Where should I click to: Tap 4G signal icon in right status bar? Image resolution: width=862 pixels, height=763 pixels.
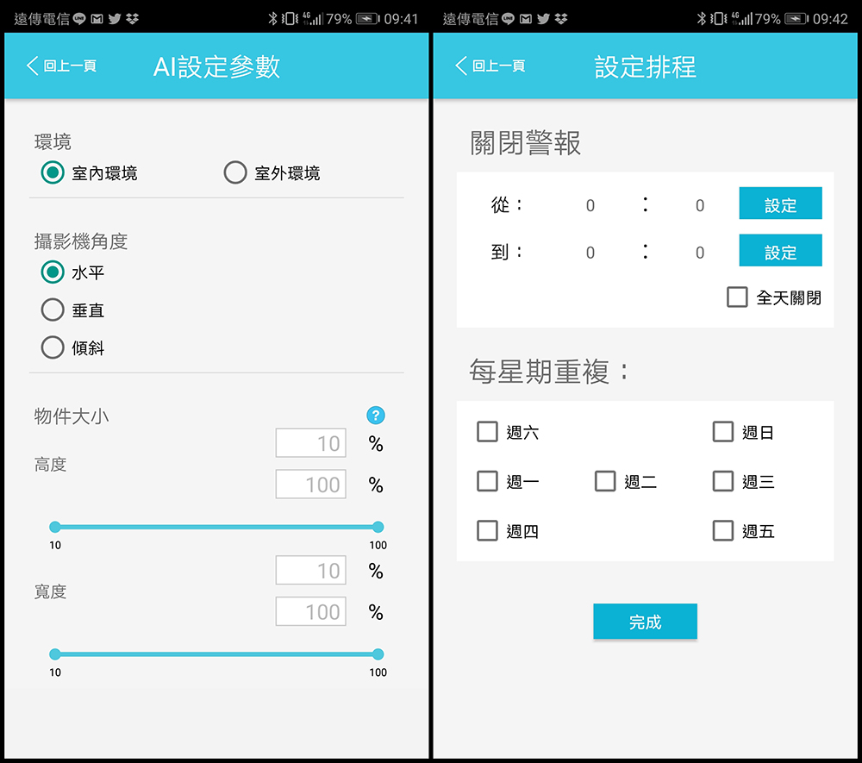click(x=741, y=19)
